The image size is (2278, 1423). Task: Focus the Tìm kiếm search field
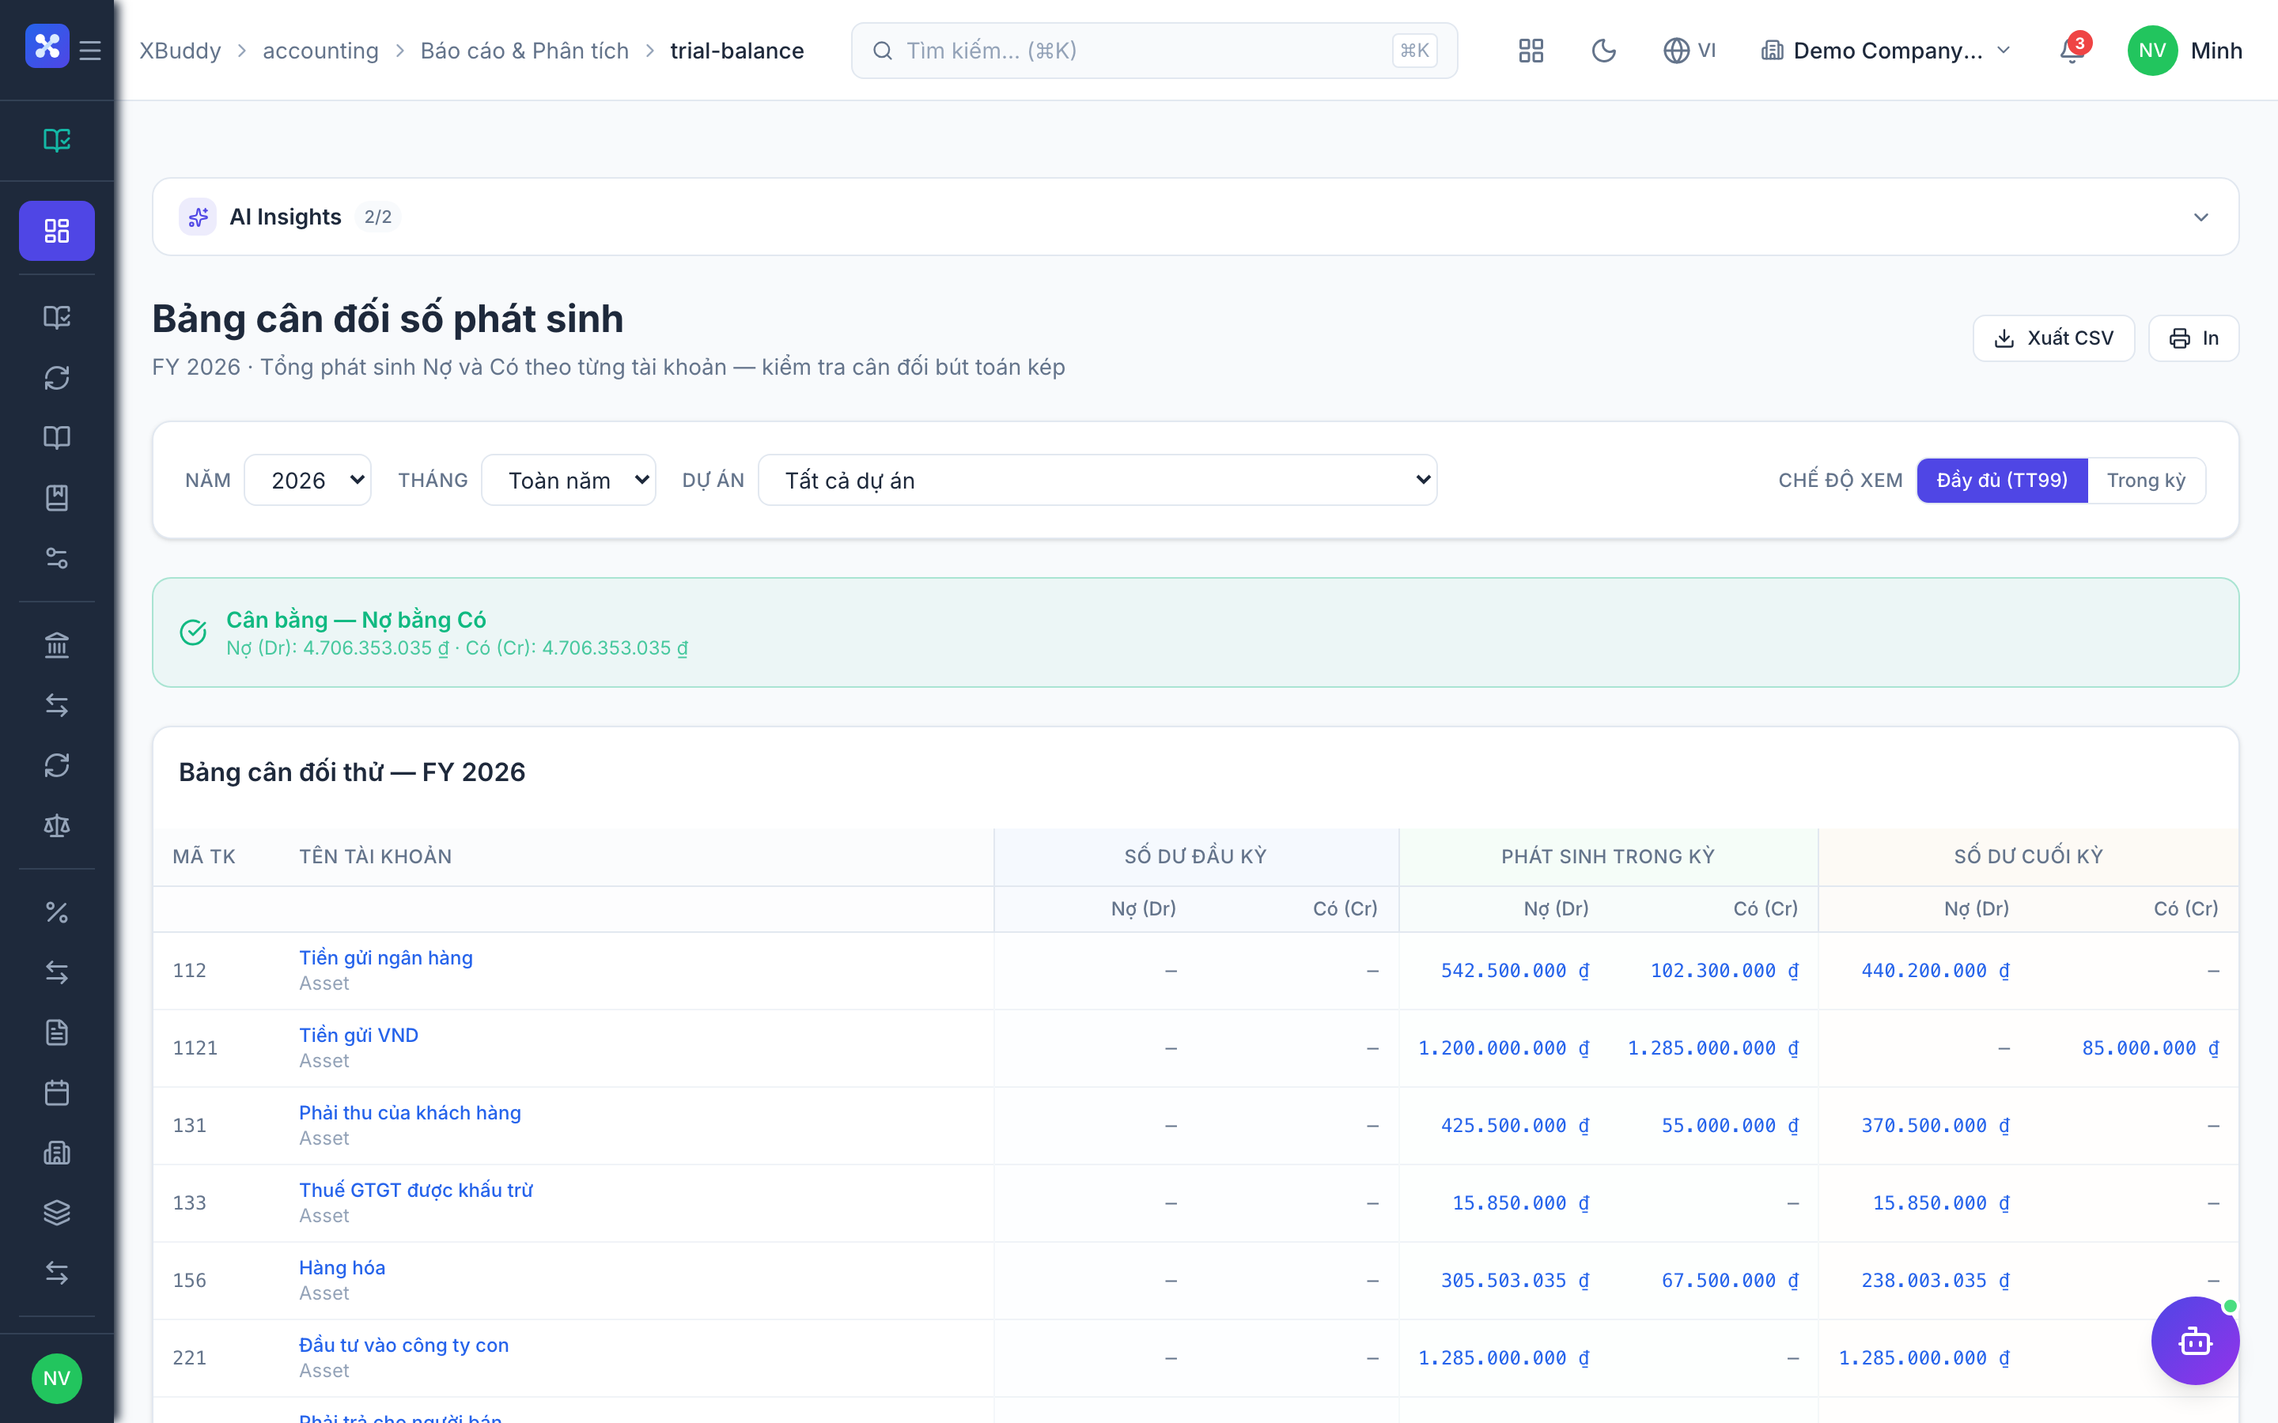tap(1154, 51)
